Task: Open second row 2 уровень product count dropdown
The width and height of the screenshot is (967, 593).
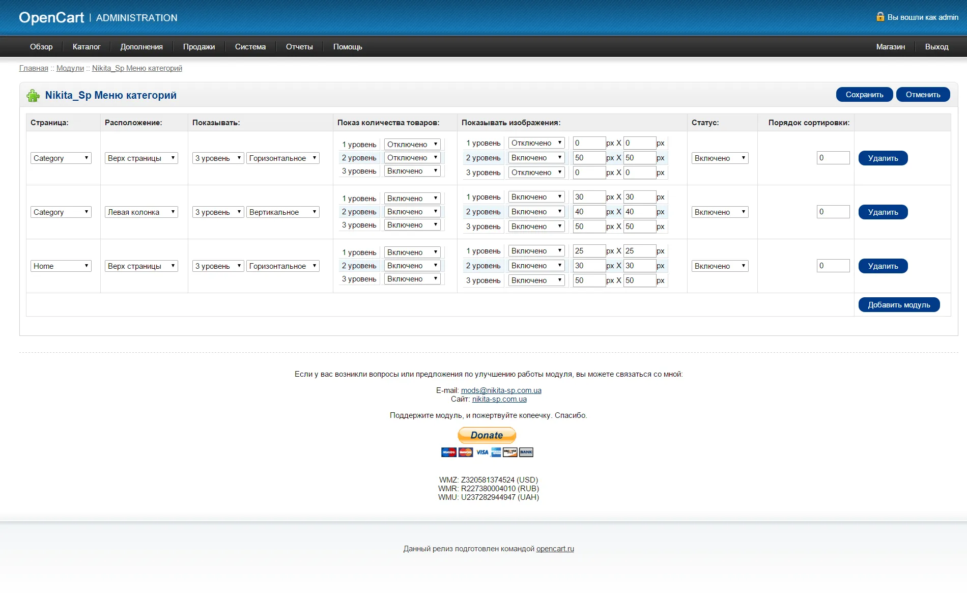Action: click(412, 212)
